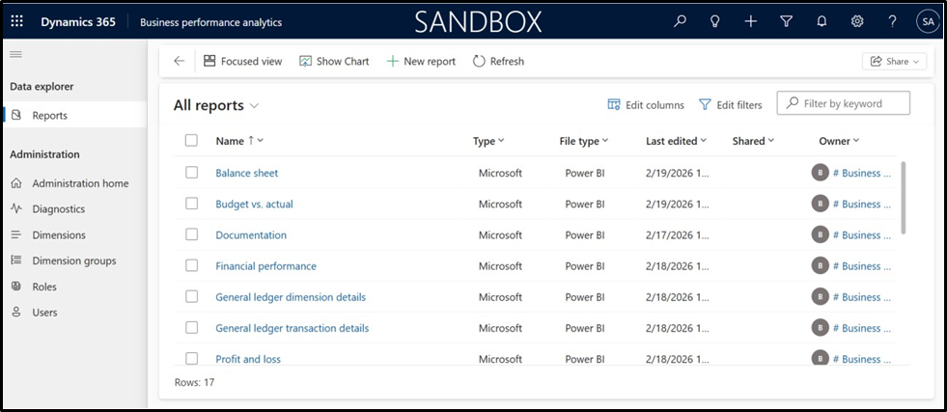This screenshot has width=947, height=412.
Task: Select the Profit and loss checkbox
Action: point(191,358)
